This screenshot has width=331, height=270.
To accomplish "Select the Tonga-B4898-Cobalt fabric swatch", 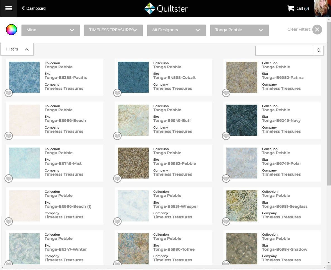I will [x=133, y=77].
